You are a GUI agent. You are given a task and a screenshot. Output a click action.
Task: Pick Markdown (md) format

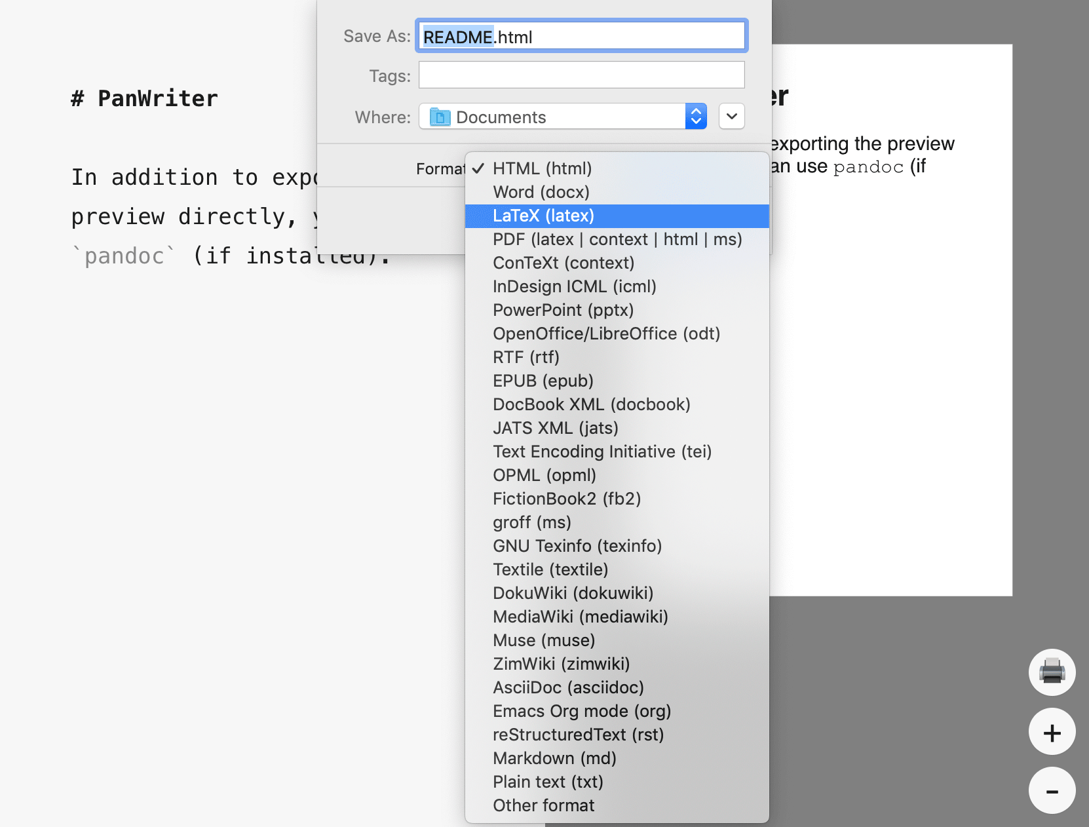tap(617, 758)
